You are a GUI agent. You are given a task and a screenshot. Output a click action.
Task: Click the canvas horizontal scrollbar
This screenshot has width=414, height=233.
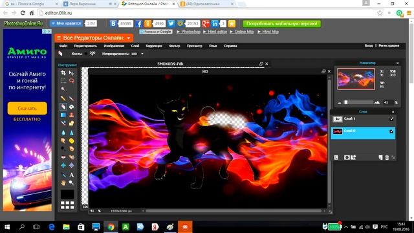234,211
